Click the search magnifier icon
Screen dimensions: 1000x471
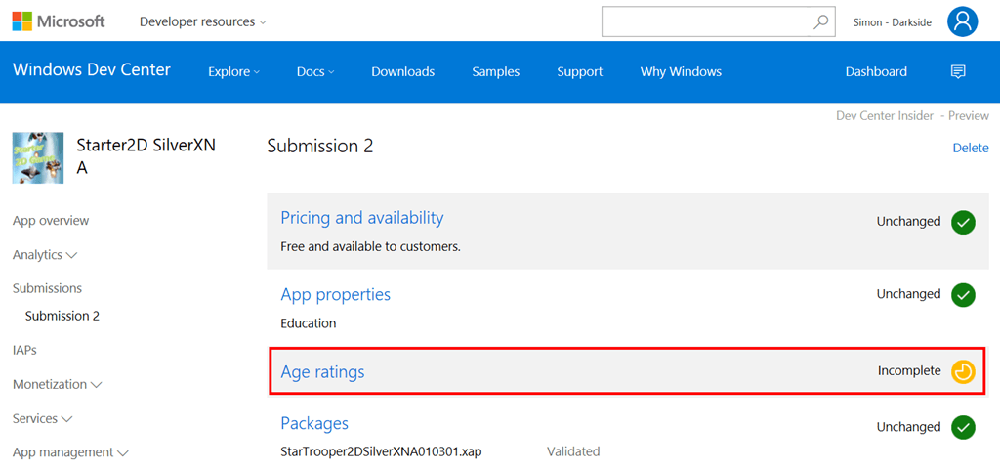click(821, 21)
